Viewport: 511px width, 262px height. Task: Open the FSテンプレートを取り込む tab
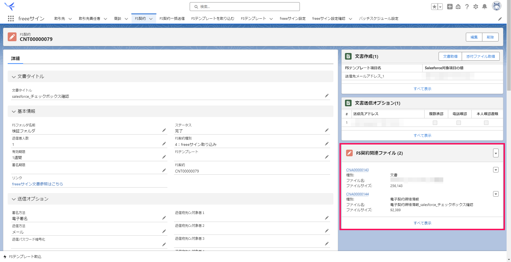click(213, 19)
